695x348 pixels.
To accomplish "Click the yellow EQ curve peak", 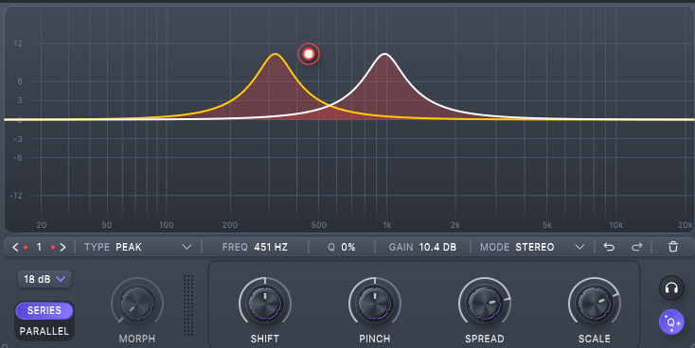I will pyautogui.click(x=276, y=55).
